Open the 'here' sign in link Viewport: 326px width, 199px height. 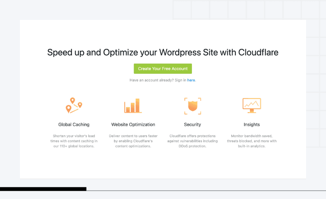pyautogui.click(x=191, y=80)
